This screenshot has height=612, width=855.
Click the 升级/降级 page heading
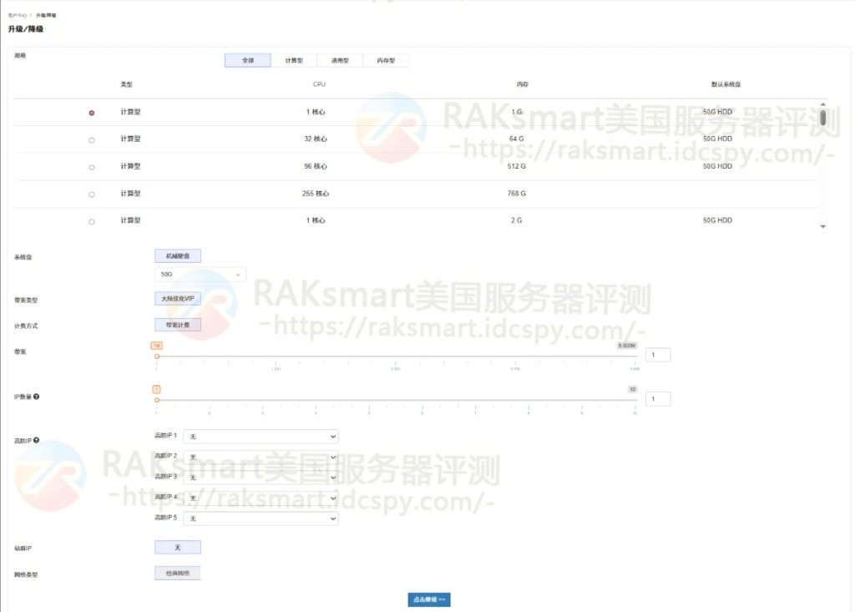pos(26,29)
